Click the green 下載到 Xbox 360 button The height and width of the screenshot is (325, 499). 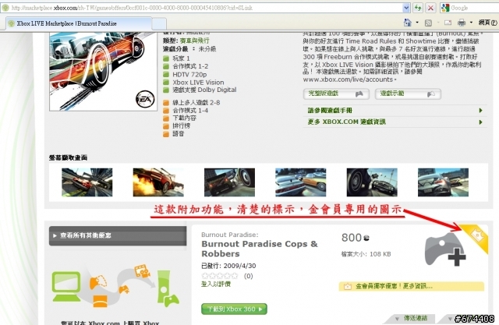(x=234, y=309)
